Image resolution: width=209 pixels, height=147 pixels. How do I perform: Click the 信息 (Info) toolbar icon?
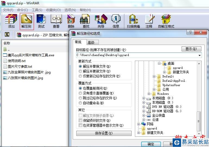coord(116,21)
